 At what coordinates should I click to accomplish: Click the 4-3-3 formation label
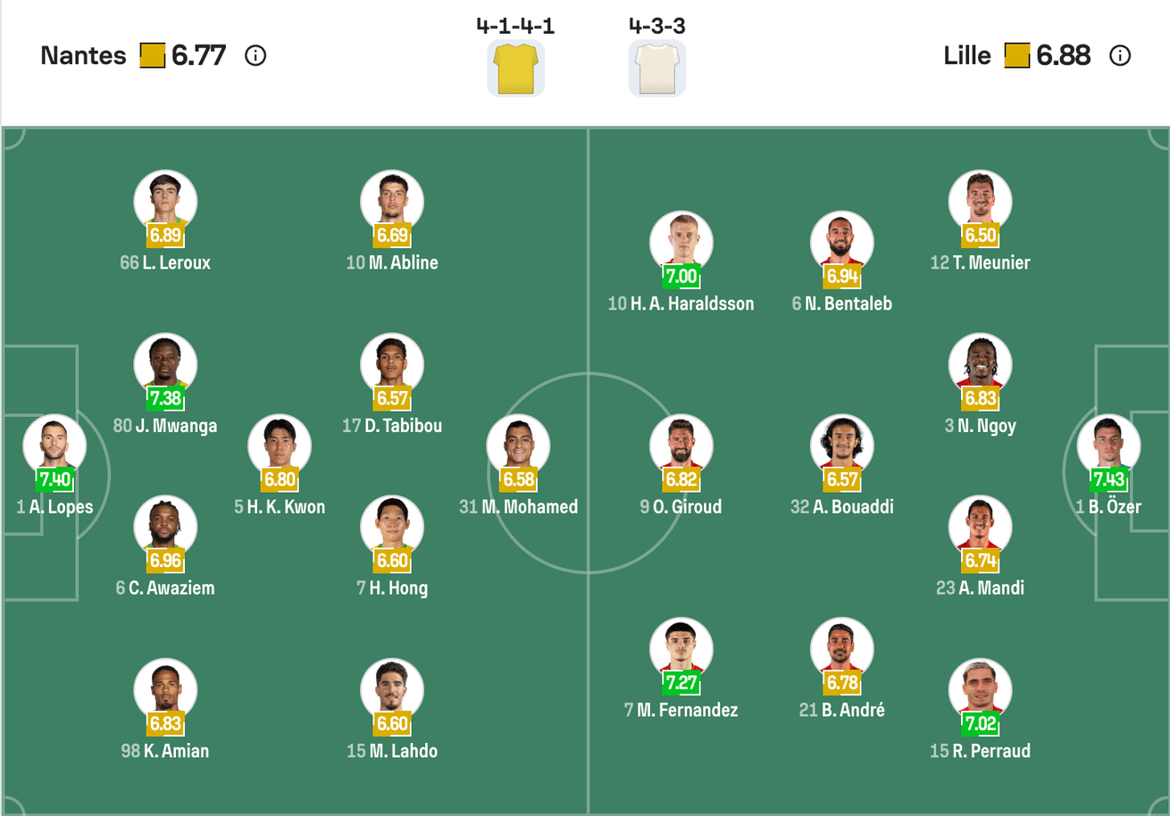[657, 26]
